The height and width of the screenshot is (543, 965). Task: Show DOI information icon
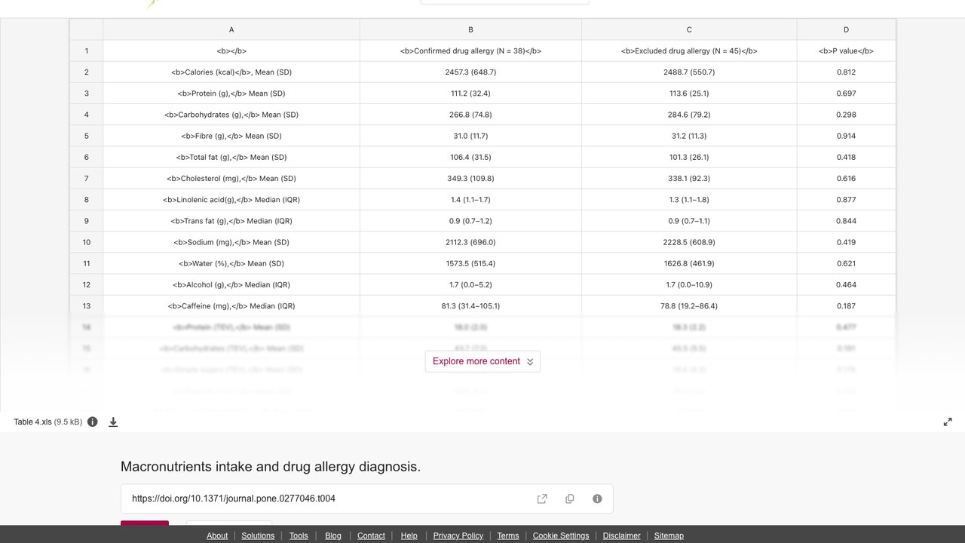point(597,499)
